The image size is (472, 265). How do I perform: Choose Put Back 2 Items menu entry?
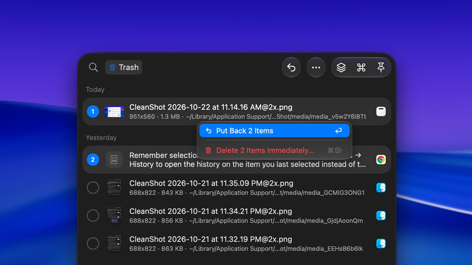tap(274, 130)
